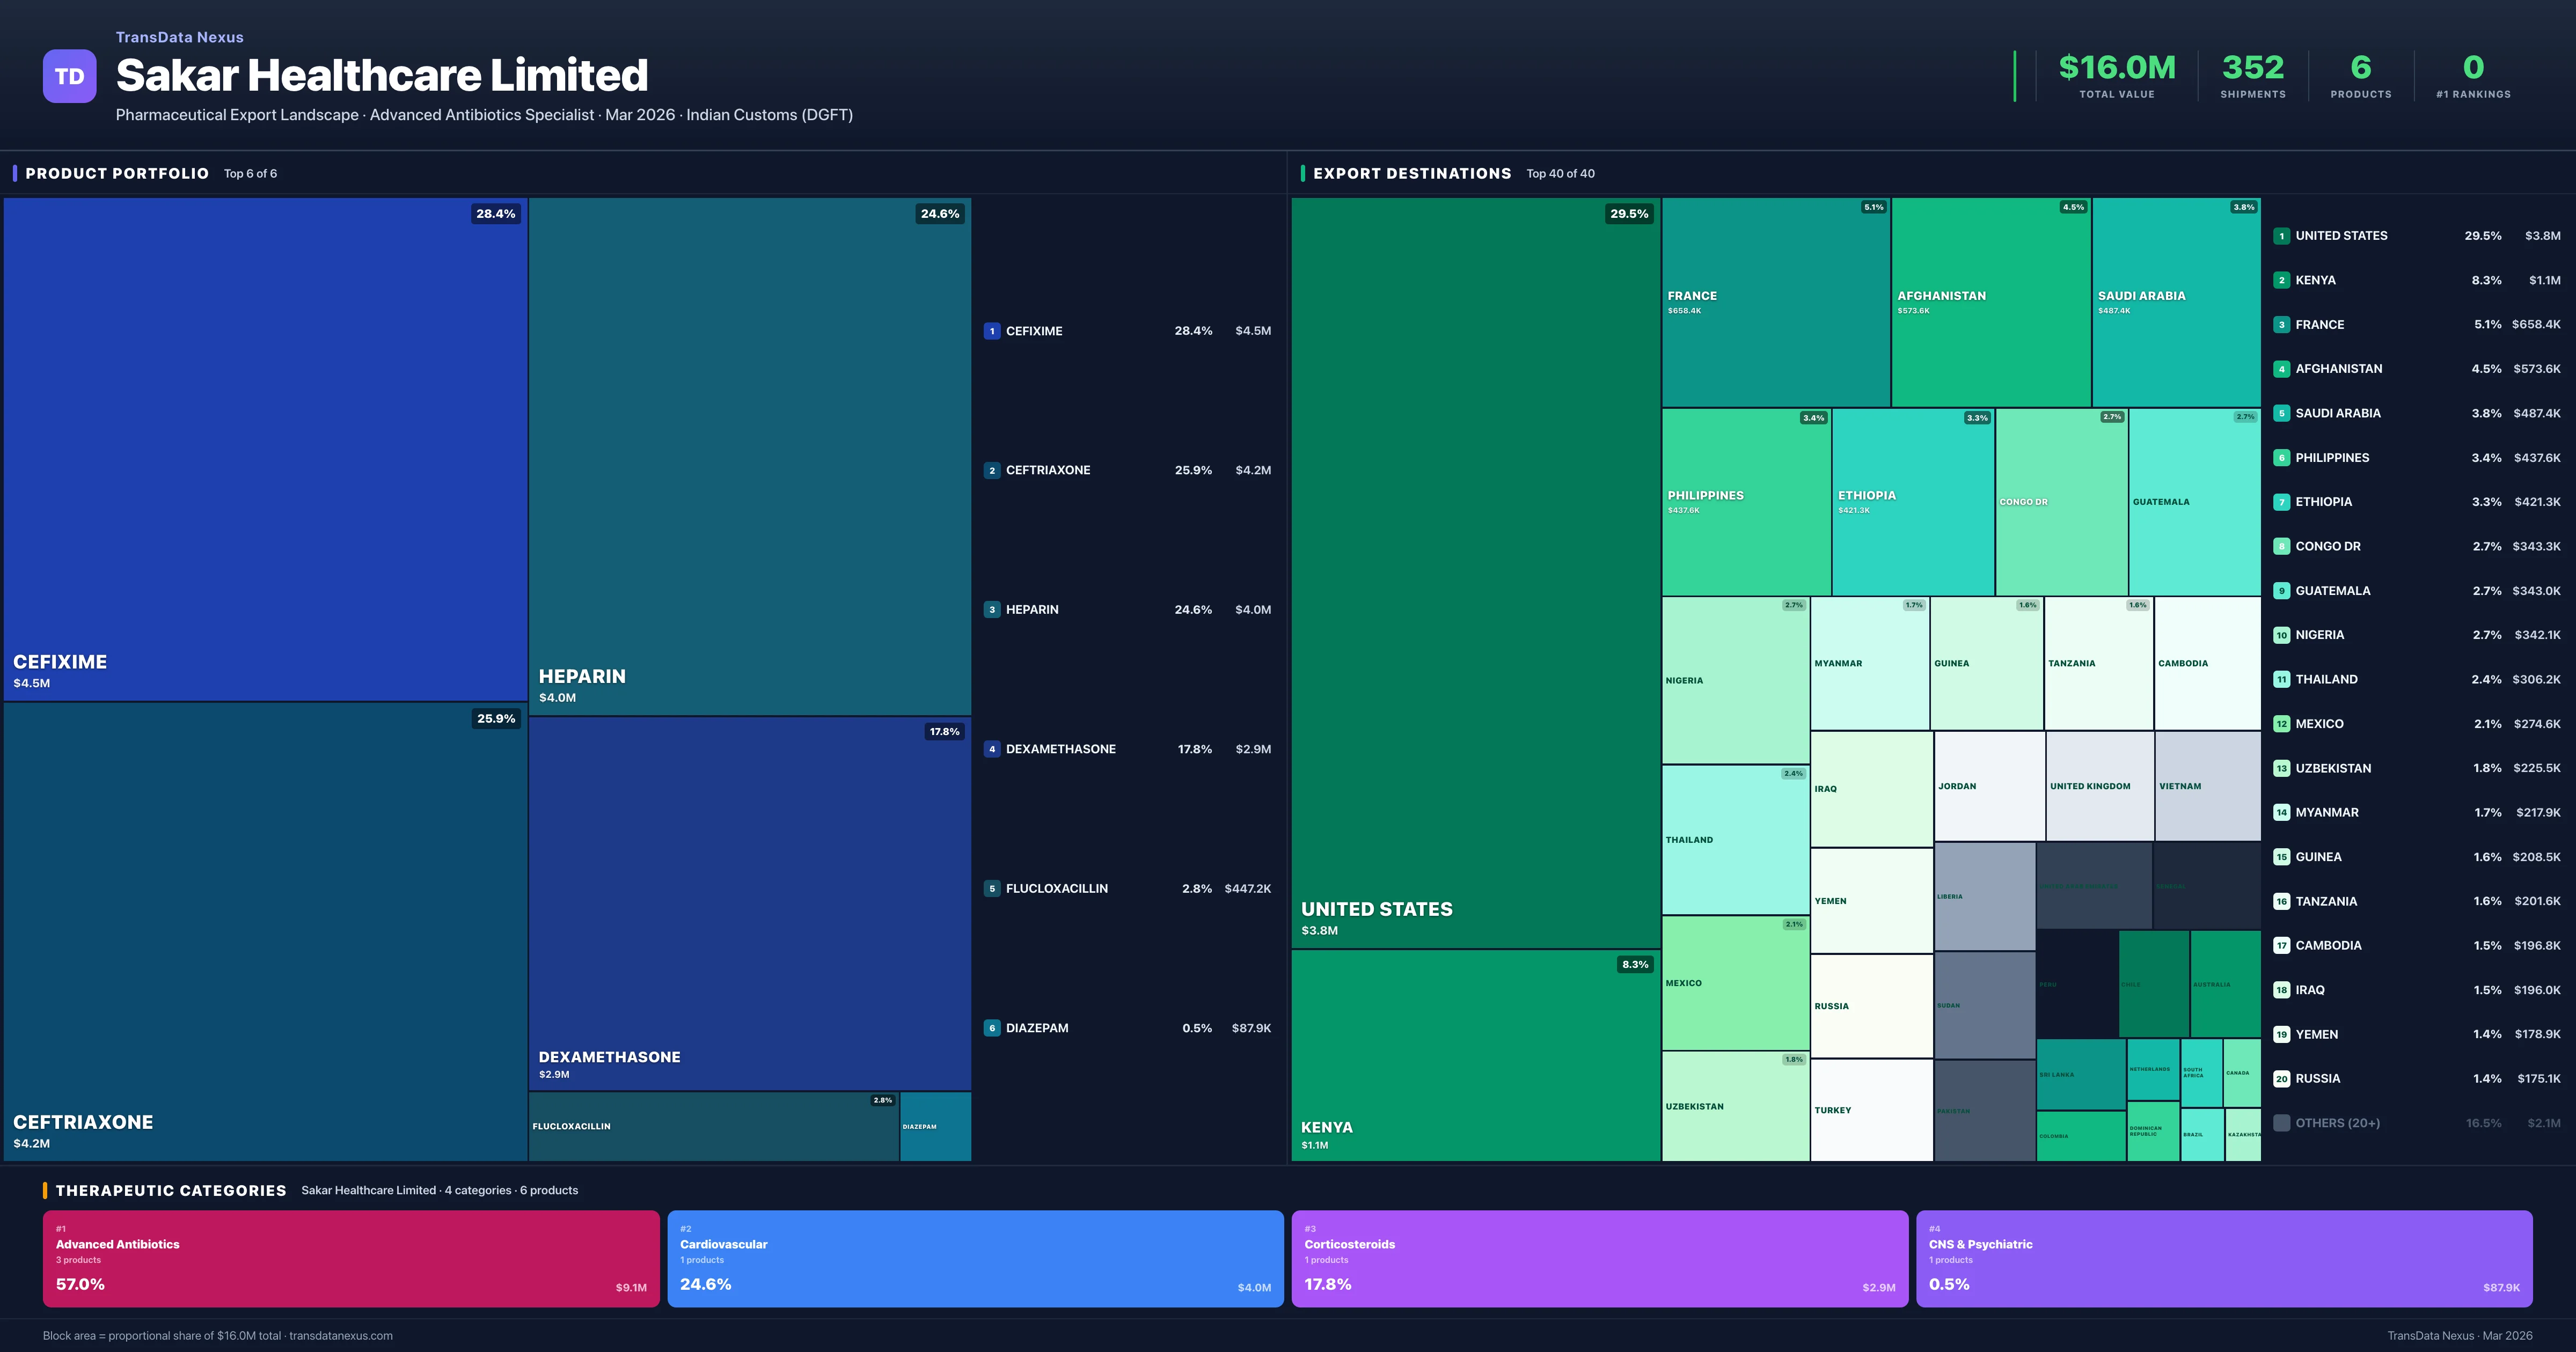Select the HEPARIN treemap block

tap(749, 455)
